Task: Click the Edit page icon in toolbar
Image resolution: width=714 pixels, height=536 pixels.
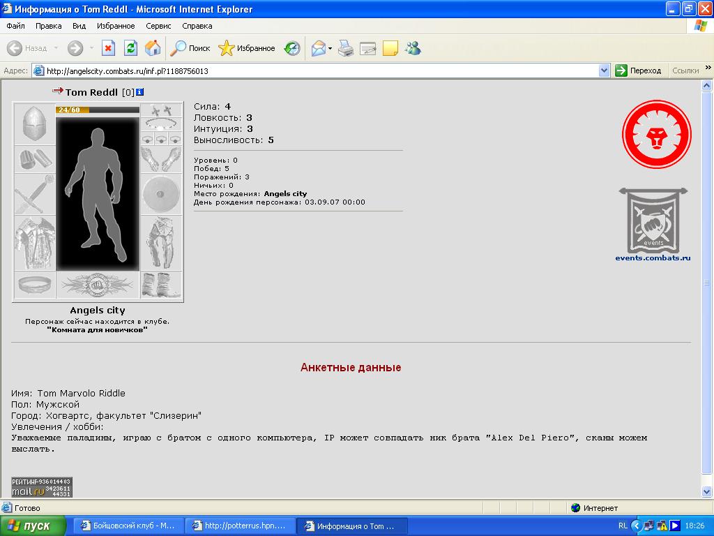Action: (368, 48)
